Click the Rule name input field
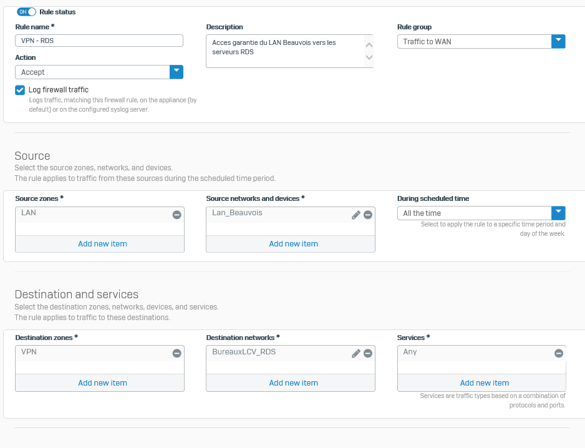The height and width of the screenshot is (448, 585). (x=99, y=41)
